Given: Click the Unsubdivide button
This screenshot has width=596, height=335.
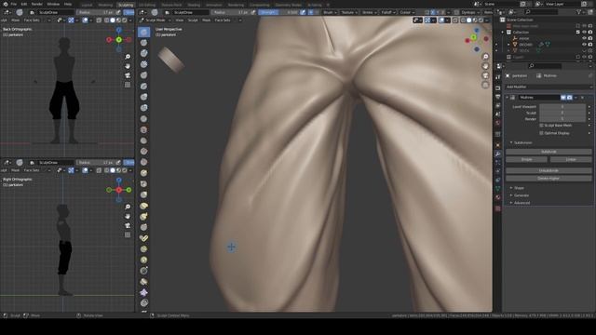Looking at the screenshot, I should tap(549, 170).
